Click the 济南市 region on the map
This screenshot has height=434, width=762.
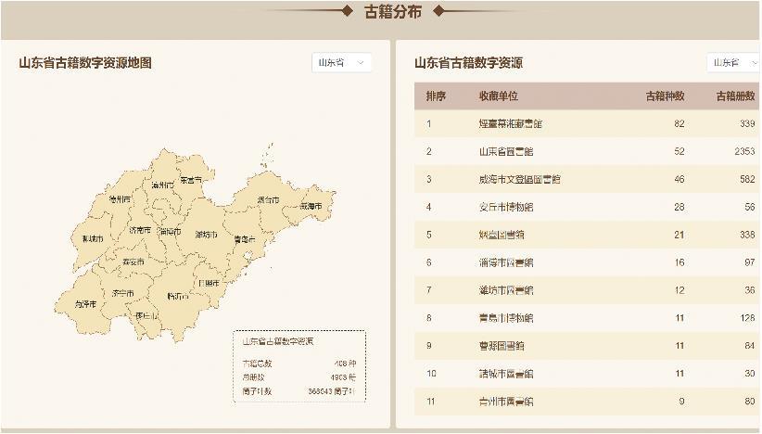click(140, 230)
